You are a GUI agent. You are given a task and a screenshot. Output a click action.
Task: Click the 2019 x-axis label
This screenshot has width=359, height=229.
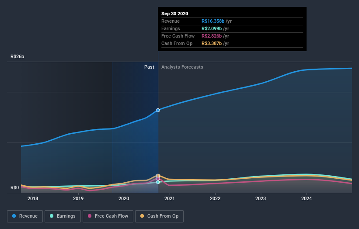tap(78, 198)
